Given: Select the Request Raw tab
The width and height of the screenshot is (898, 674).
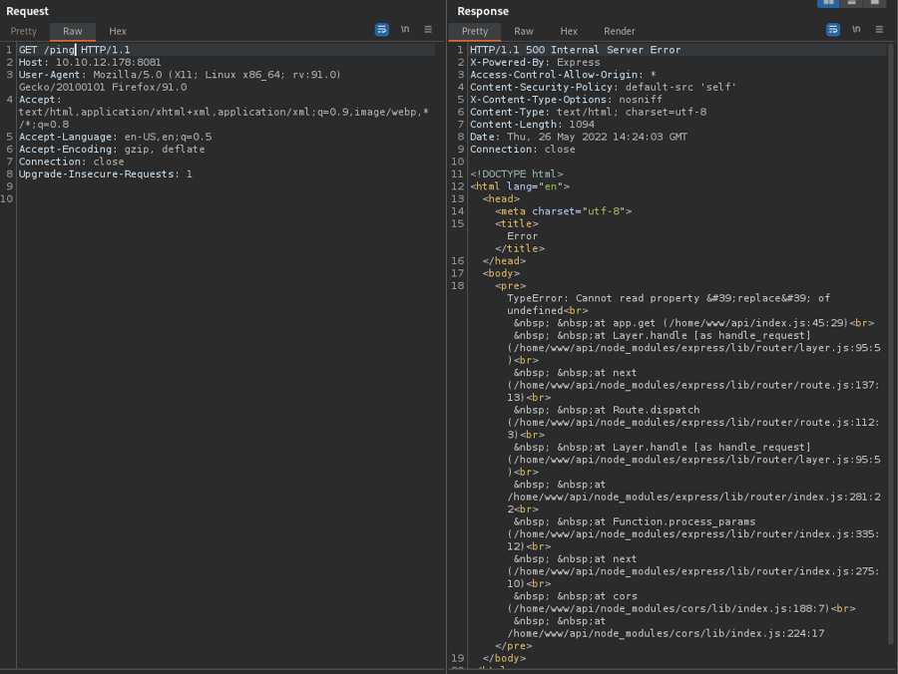Looking at the screenshot, I should pos(73,31).
